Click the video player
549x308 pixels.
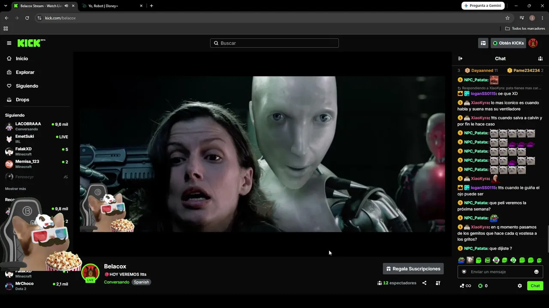[x=262, y=154]
